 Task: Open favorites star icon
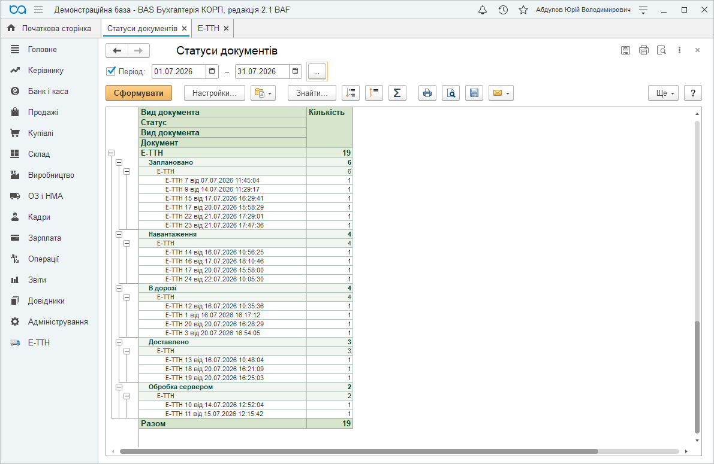[523, 10]
